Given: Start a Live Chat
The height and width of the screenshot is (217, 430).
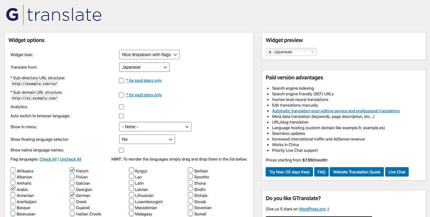Looking at the screenshot, I should coord(396,172).
